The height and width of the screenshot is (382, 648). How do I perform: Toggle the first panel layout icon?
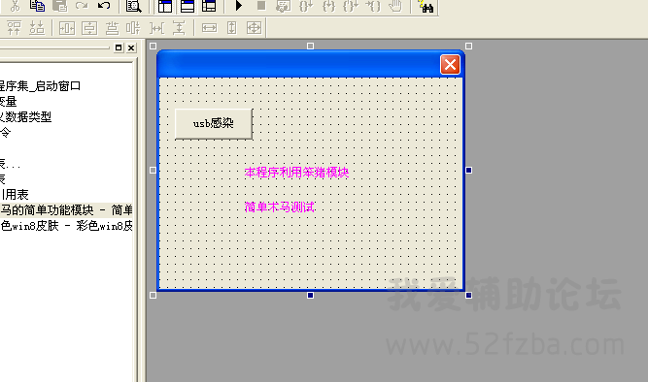tap(165, 6)
